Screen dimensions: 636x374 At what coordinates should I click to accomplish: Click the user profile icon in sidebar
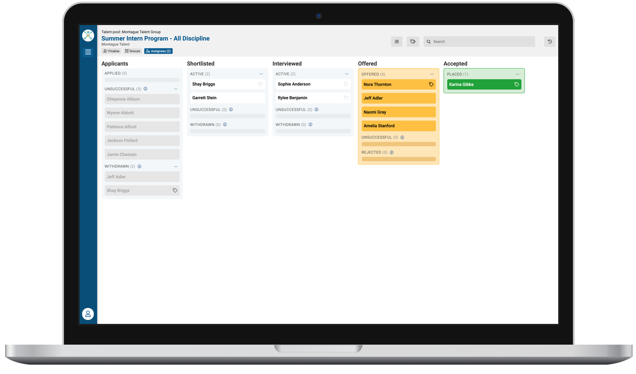click(88, 314)
